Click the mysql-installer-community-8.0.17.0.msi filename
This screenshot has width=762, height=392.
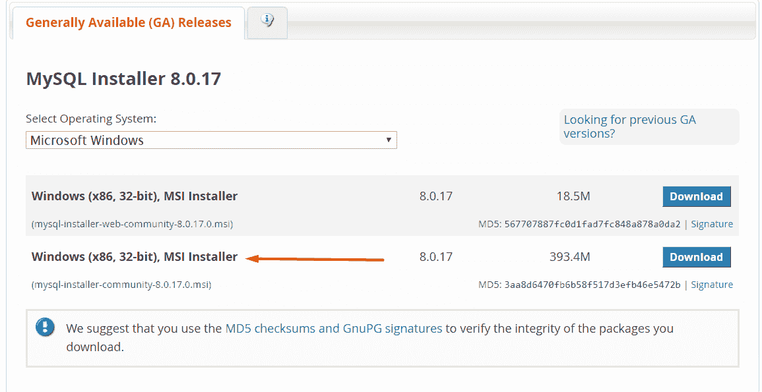coord(121,285)
